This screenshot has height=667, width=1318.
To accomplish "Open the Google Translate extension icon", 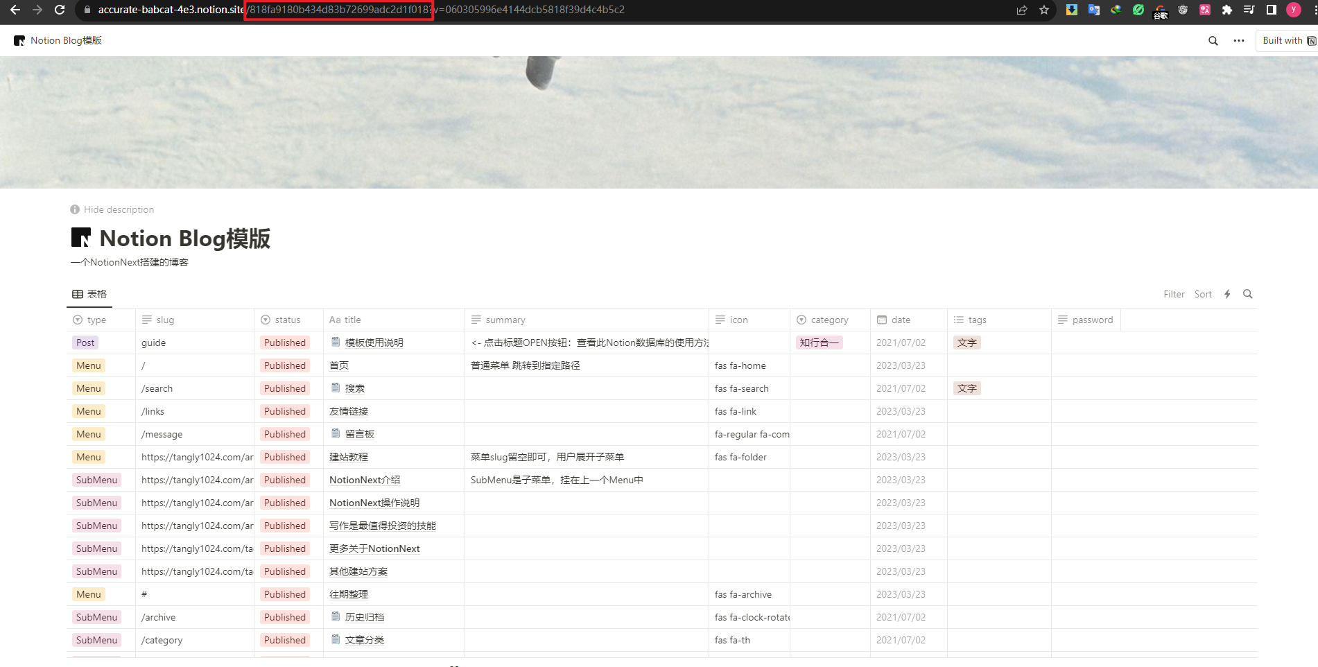I will point(1094,10).
